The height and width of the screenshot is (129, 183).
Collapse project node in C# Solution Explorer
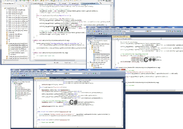12,84
